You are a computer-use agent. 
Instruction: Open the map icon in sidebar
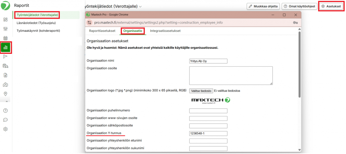5,84
